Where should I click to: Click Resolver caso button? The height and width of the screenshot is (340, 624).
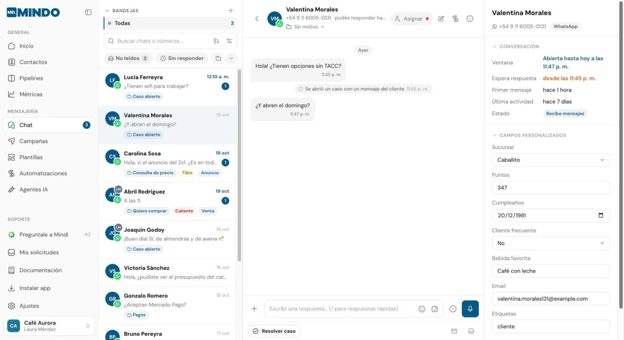tap(274, 331)
